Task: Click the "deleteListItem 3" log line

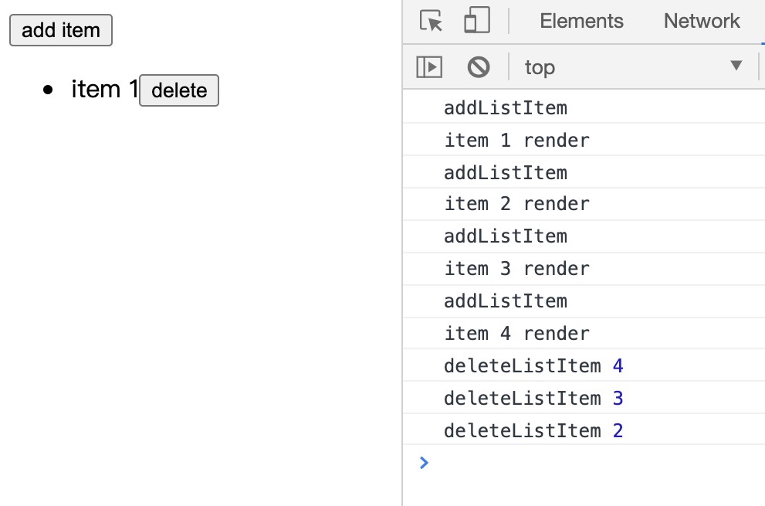Action: [533, 399]
